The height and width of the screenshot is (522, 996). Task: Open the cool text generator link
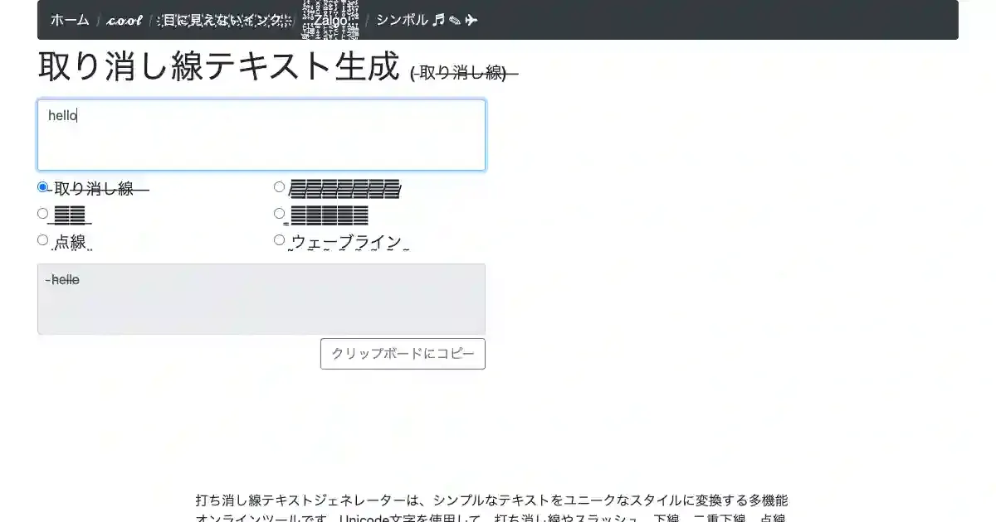click(x=124, y=20)
